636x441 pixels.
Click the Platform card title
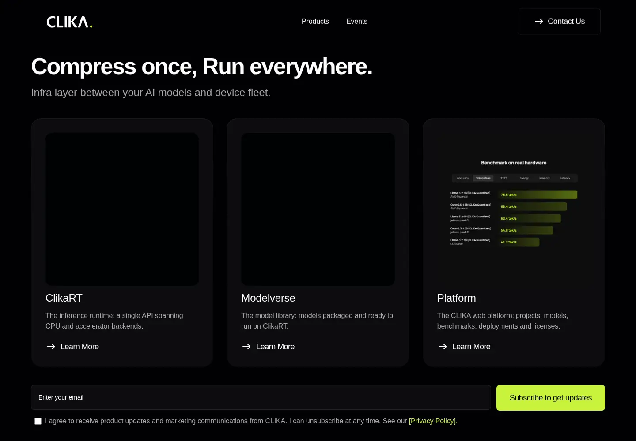point(457,298)
